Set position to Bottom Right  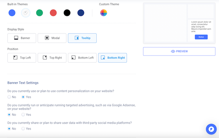[x=113, y=58]
